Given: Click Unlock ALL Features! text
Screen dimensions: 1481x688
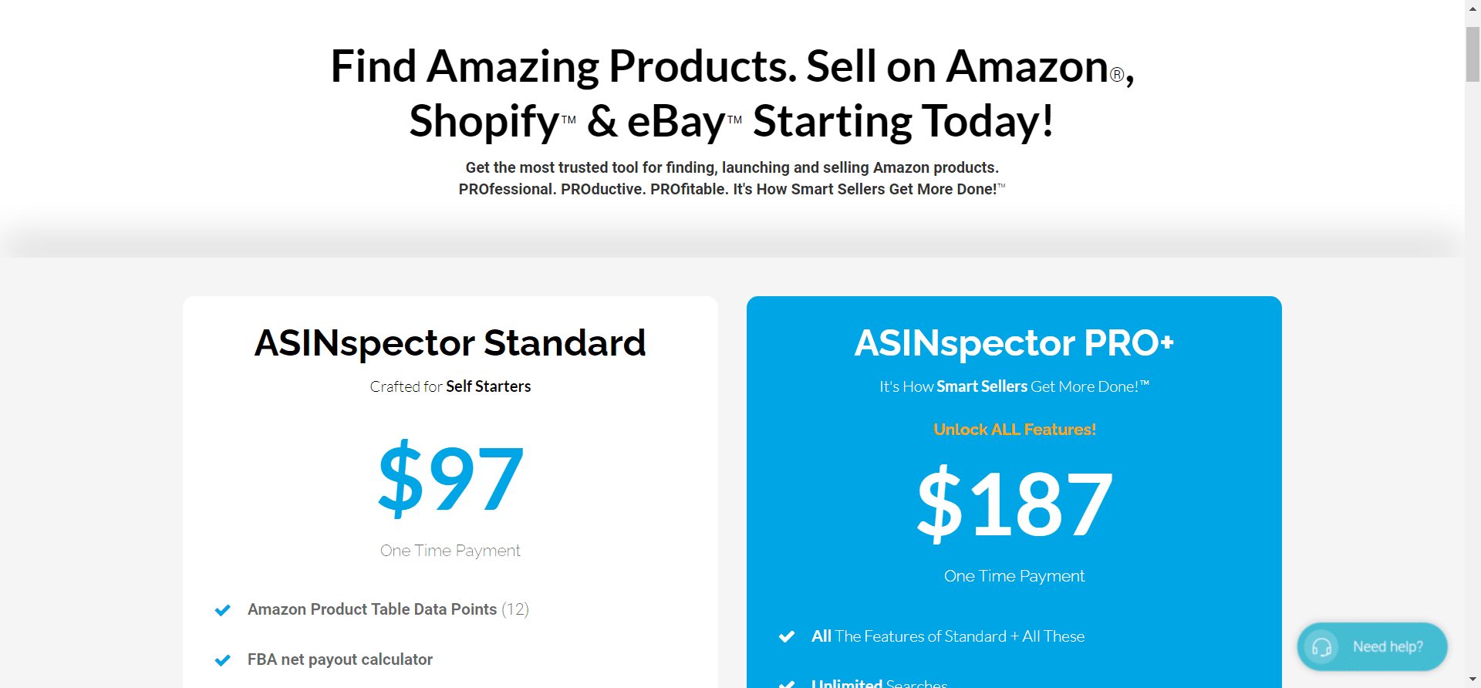Looking at the screenshot, I should [x=1014, y=430].
